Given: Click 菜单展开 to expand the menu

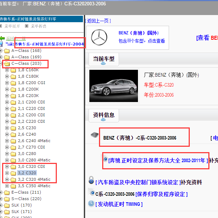Looking at the screenshot, I should [x=12, y=26].
